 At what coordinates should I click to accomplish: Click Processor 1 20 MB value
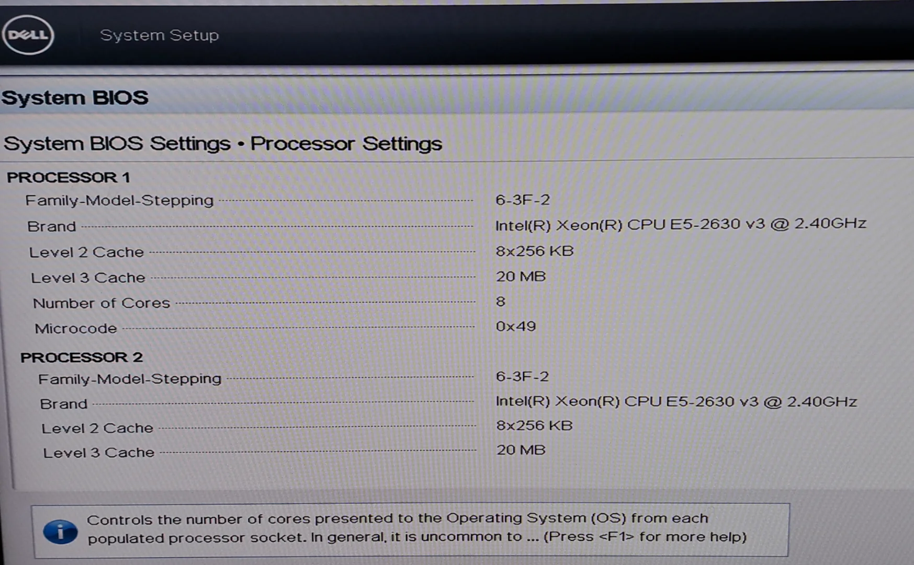[521, 276]
